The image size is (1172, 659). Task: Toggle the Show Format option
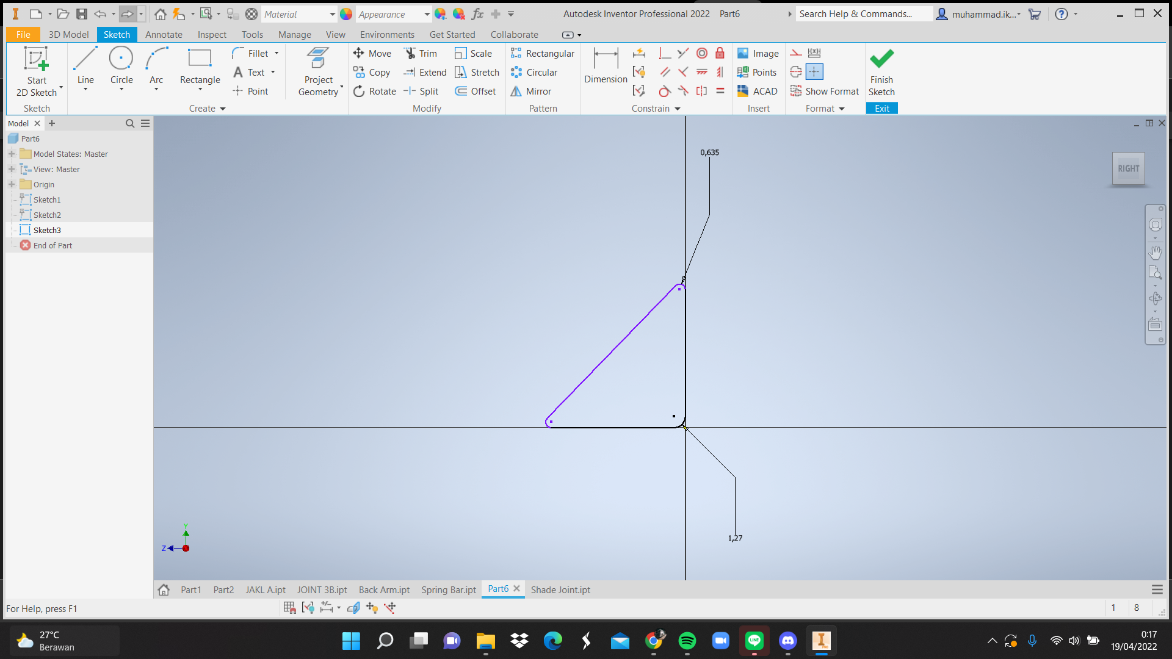point(824,92)
